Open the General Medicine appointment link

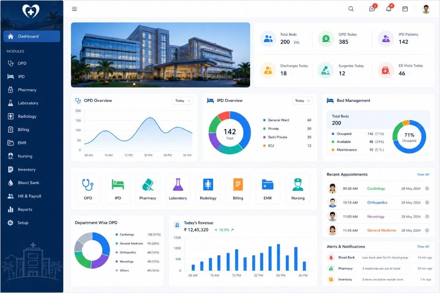382,230
